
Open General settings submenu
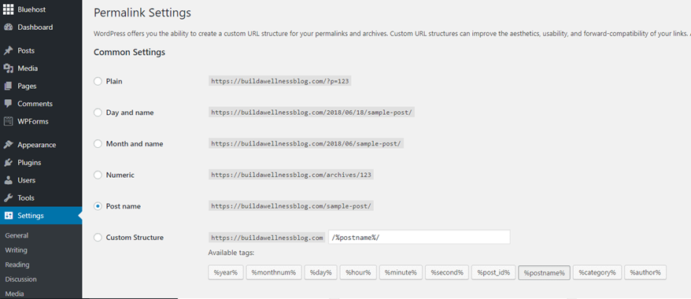tap(17, 235)
